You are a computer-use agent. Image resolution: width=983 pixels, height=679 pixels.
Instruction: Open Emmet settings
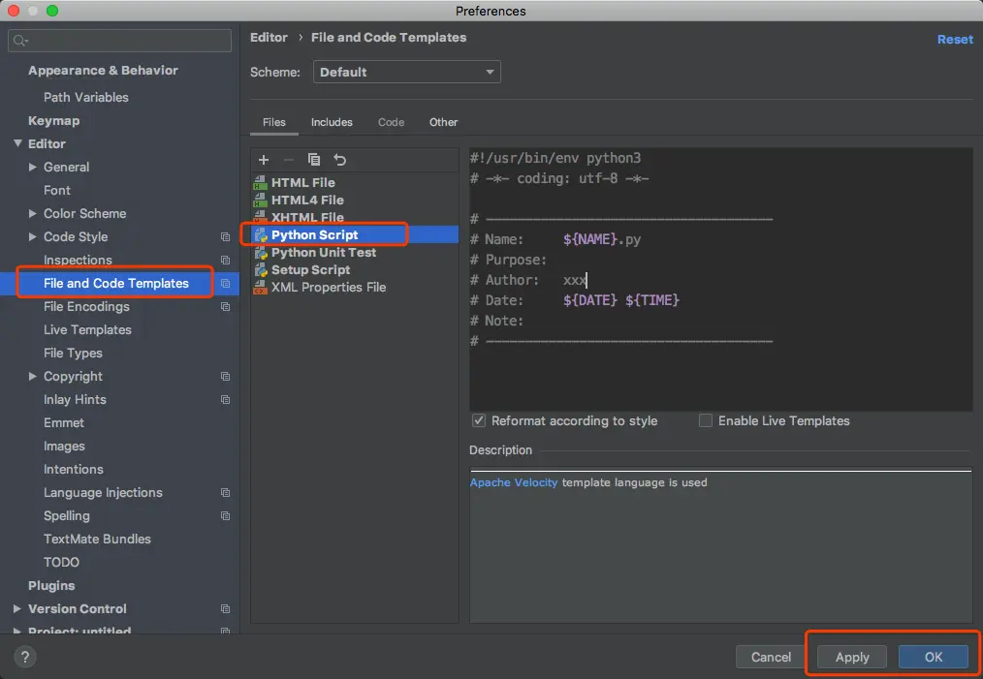pyautogui.click(x=63, y=423)
